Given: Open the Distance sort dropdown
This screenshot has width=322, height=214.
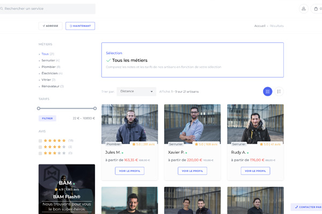Looking at the screenshot, I should [136, 91].
